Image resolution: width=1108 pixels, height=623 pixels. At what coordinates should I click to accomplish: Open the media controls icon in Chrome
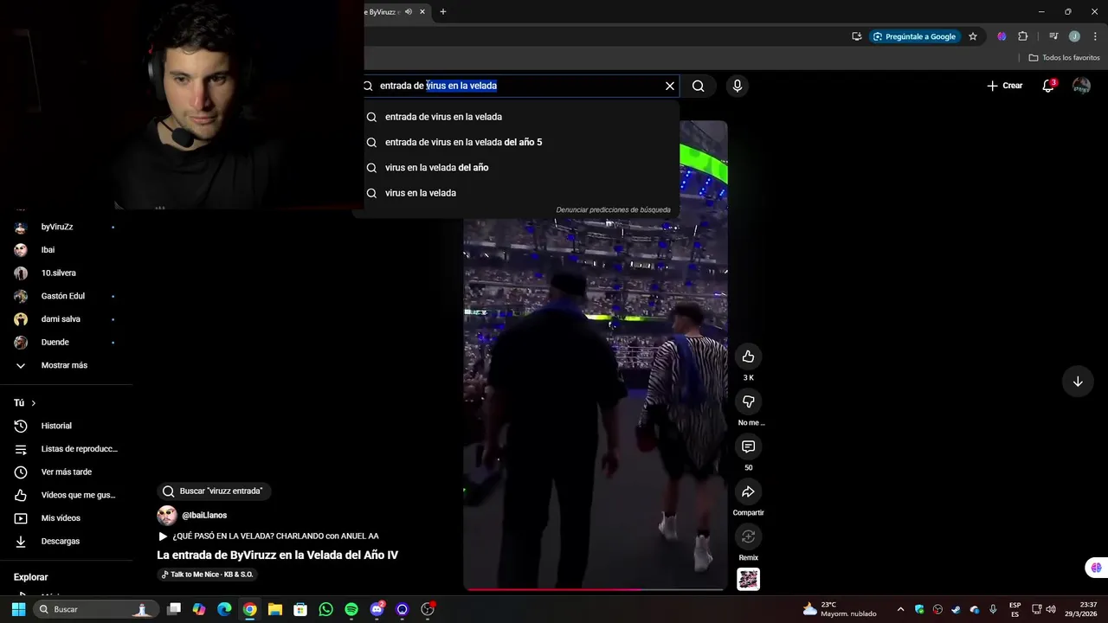point(1053,36)
